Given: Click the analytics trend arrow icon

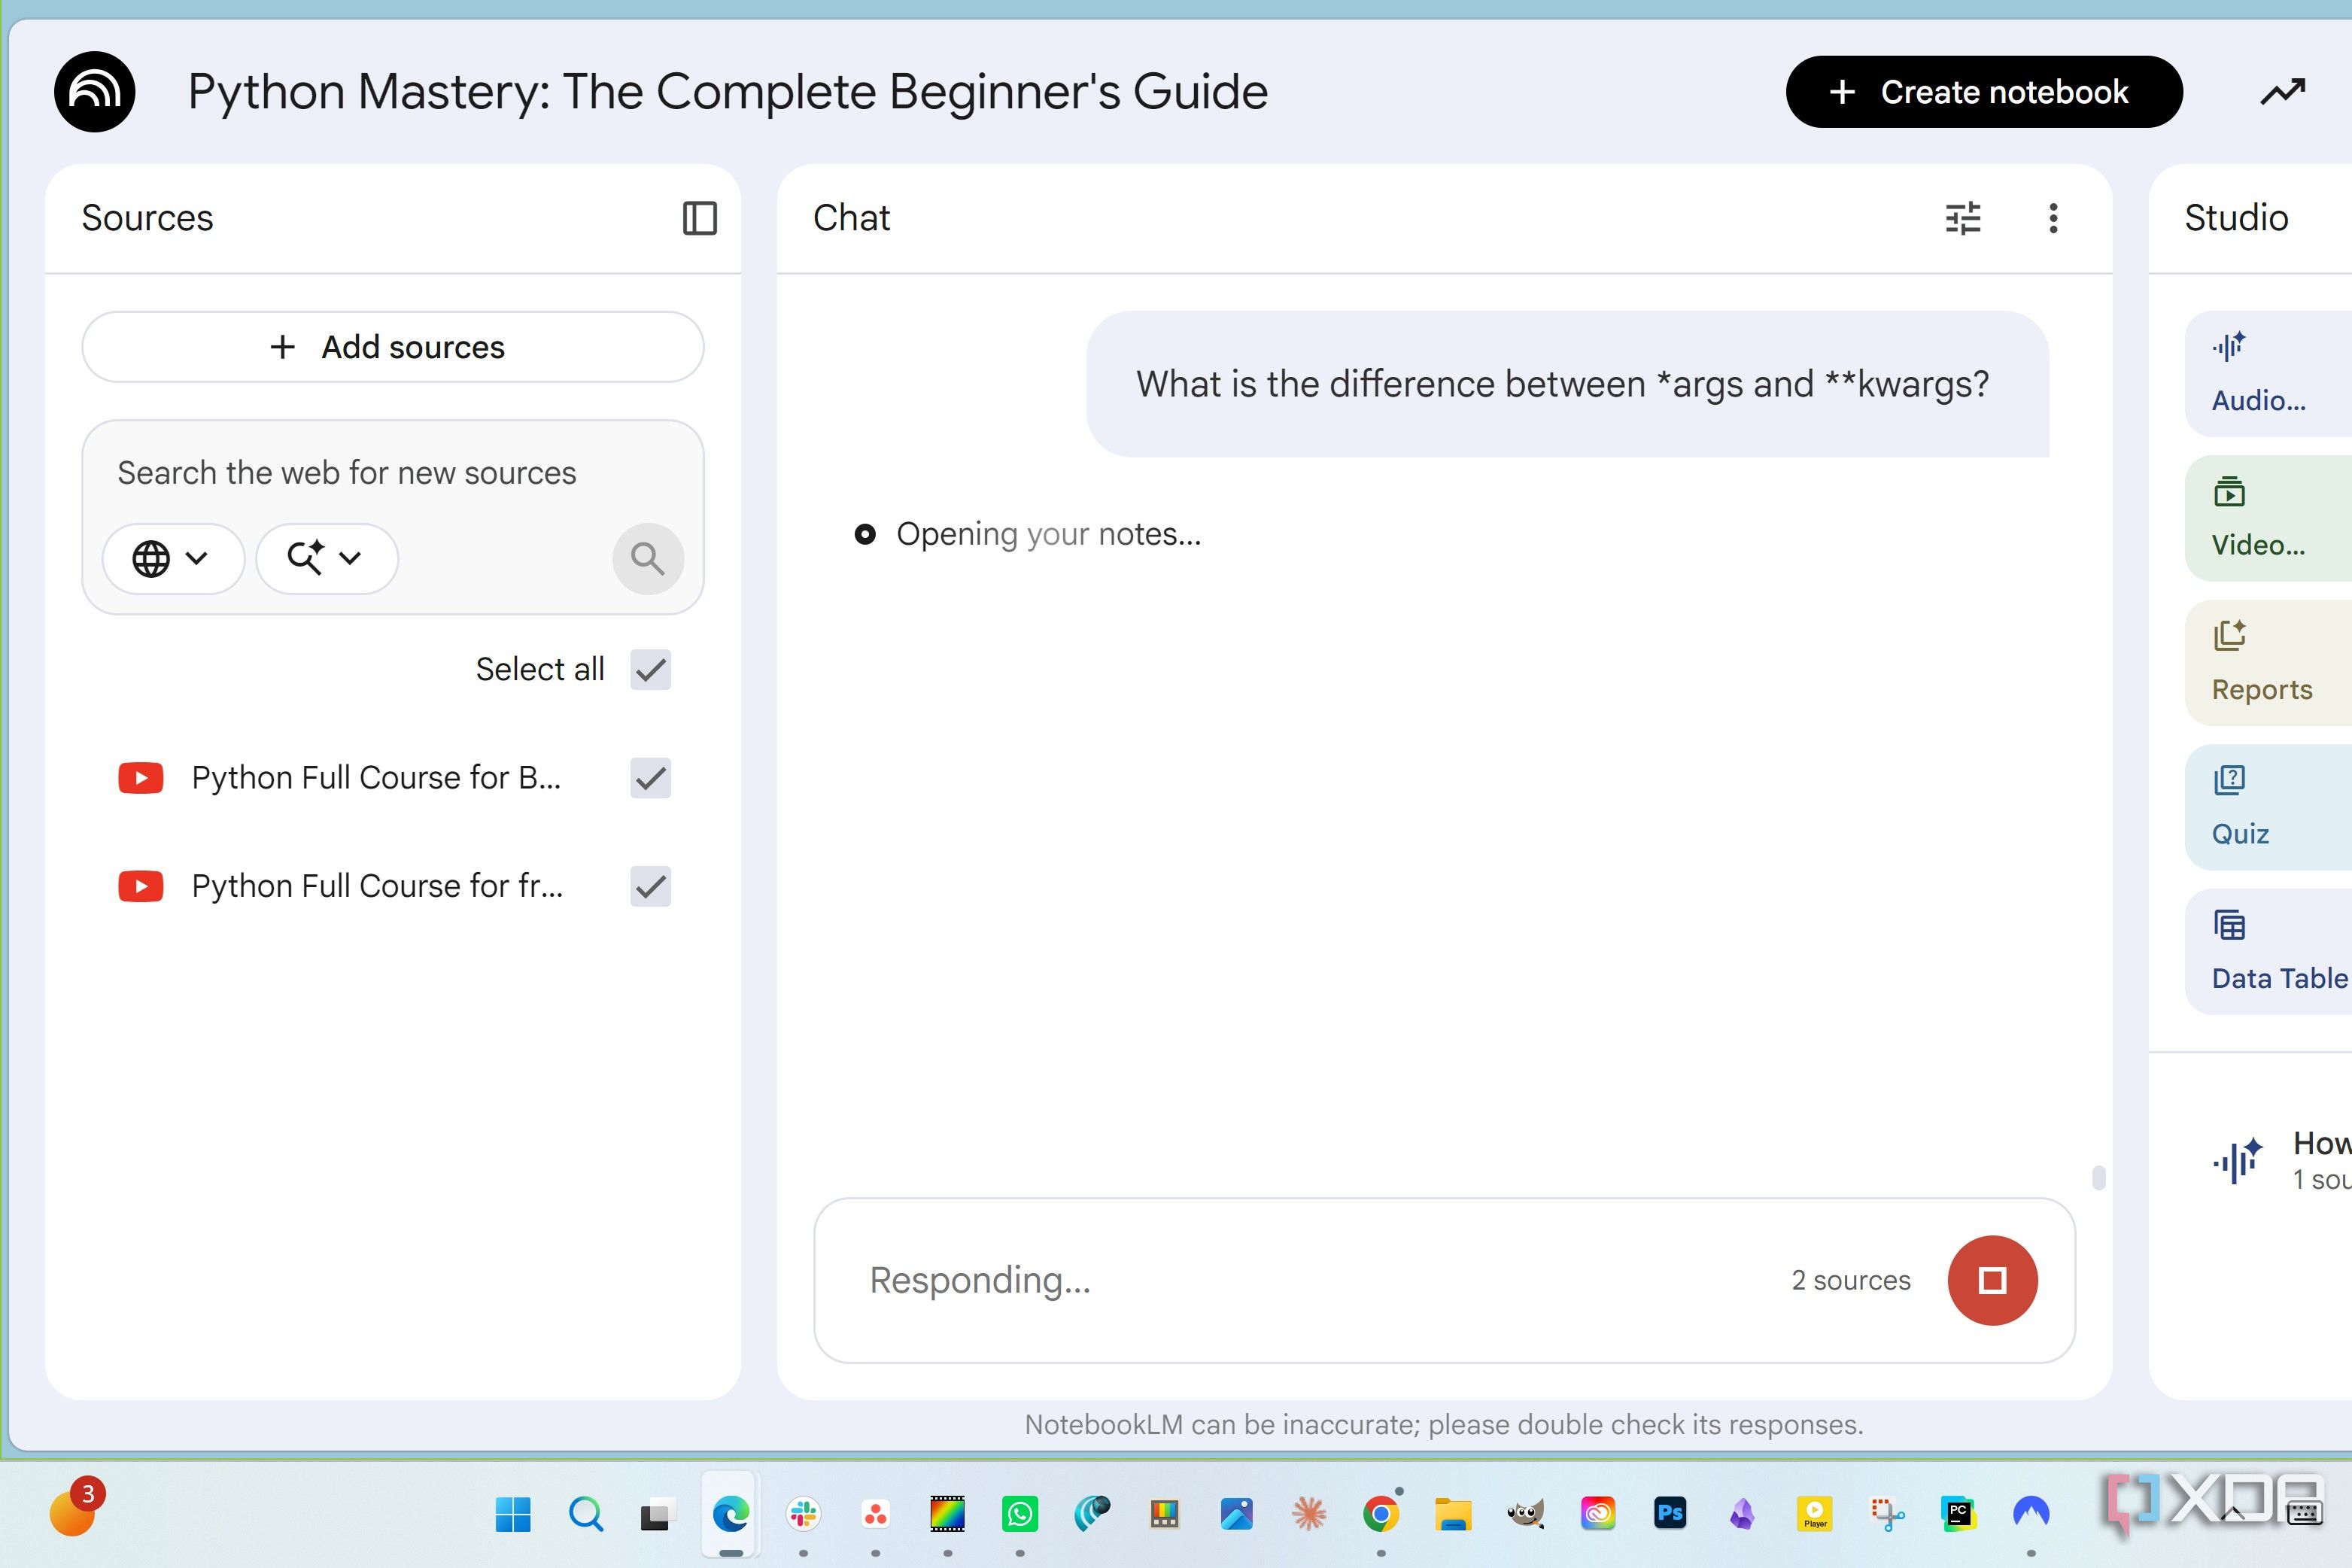Looking at the screenshot, I should click(x=2283, y=92).
